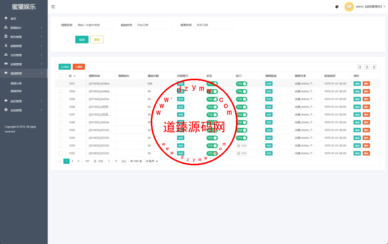
Task: Click the refresh icon next to 到第
Action: pos(95,161)
